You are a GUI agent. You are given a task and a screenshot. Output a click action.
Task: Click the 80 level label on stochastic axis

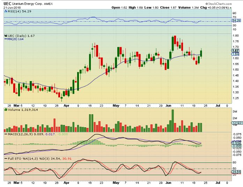click(234, 163)
